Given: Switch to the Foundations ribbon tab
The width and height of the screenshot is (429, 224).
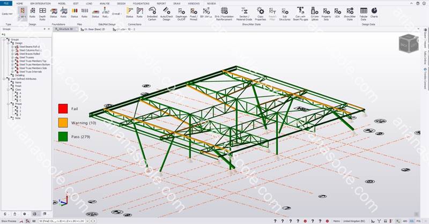Looking at the screenshot, I should click(141, 4).
